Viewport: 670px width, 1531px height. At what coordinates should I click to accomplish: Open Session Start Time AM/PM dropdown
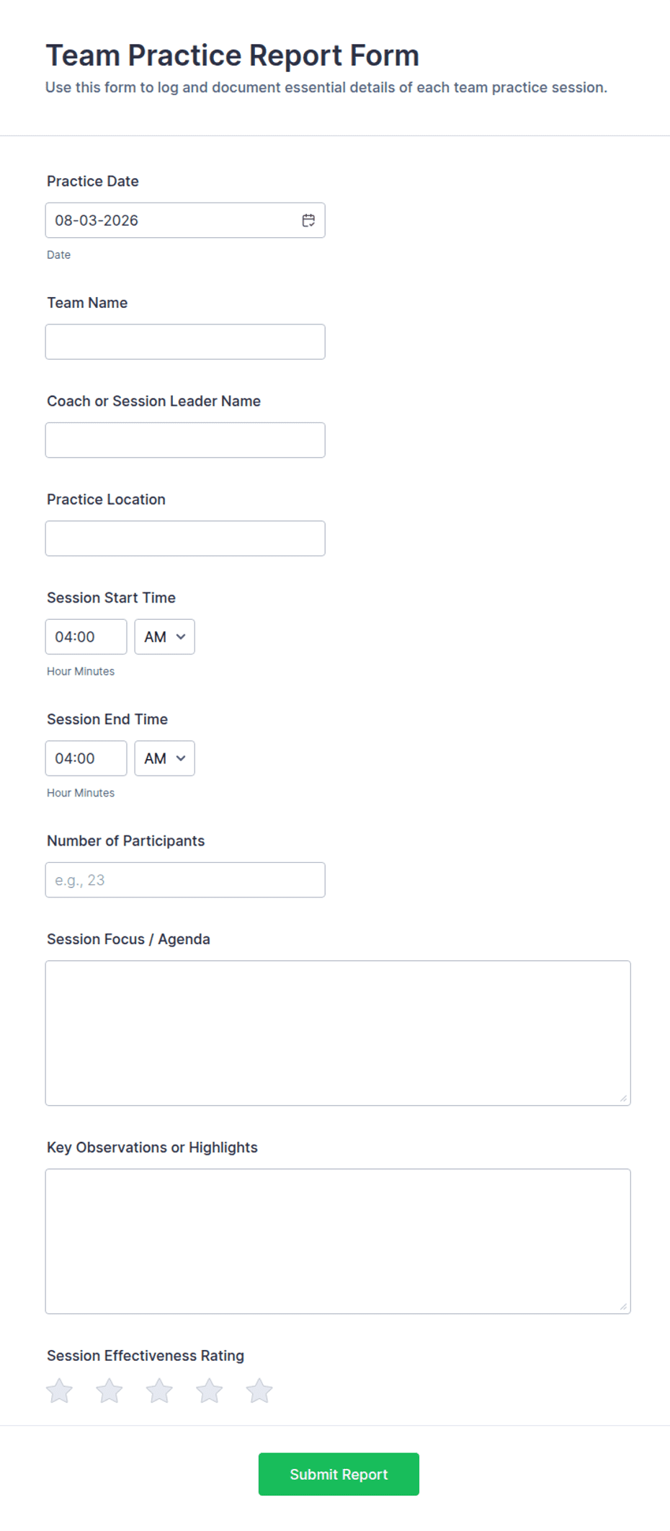[164, 636]
